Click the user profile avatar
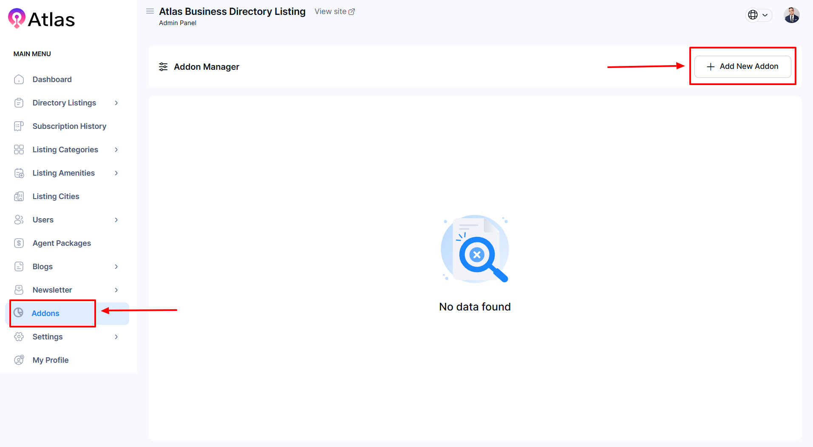Screen dimensions: 813x447 pyautogui.click(x=791, y=15)
